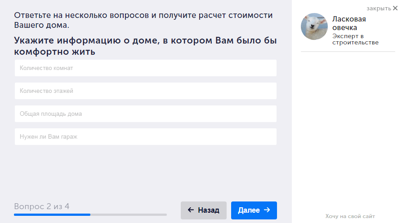Focus the Количество комнат field
402x223 pixels.
(145, 68)
